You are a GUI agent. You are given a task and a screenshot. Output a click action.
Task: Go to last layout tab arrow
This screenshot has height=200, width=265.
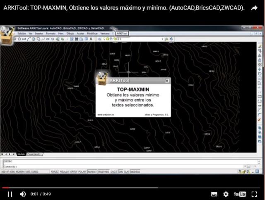click(x=13, y=154)
